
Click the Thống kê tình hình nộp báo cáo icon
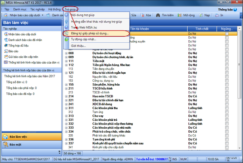pos(6,62)
